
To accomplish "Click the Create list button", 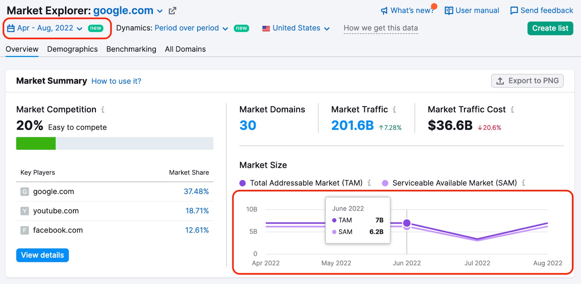I will [x=550, y=28].
